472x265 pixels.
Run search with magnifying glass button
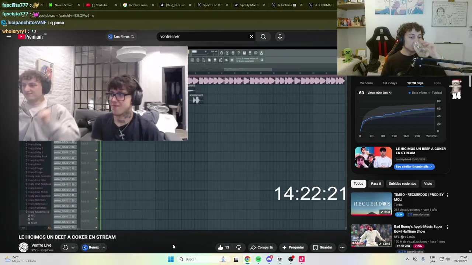pos(263,36)
